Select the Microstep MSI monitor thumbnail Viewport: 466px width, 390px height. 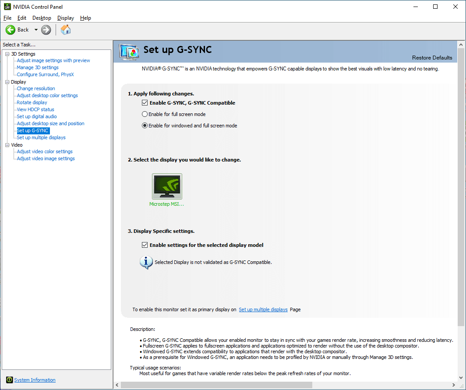point(167,186)
